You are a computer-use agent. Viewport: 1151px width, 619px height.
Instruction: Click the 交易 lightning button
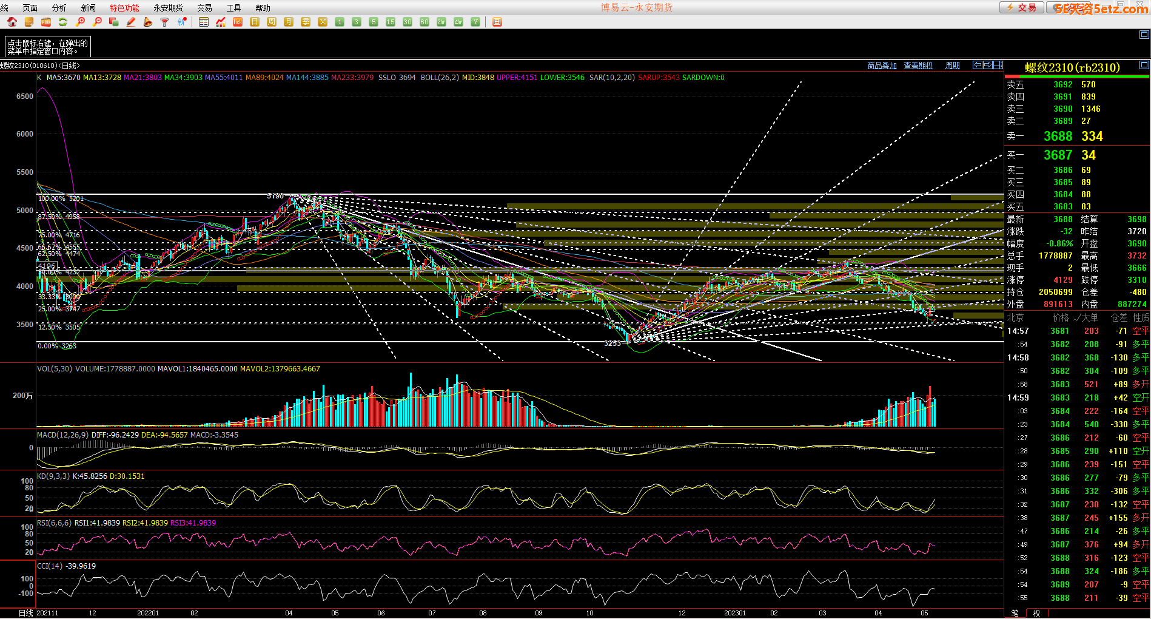pyautogui.click(x=1022, y=7)
